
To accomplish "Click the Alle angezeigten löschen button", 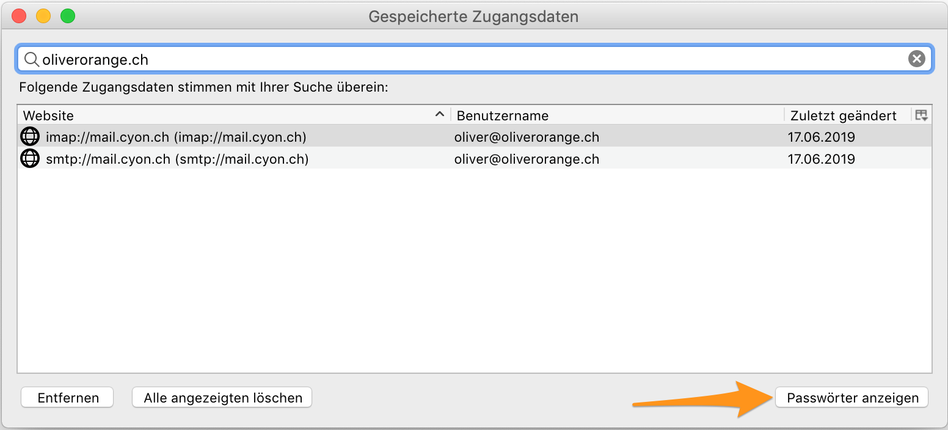I will [x=222, y=398].
